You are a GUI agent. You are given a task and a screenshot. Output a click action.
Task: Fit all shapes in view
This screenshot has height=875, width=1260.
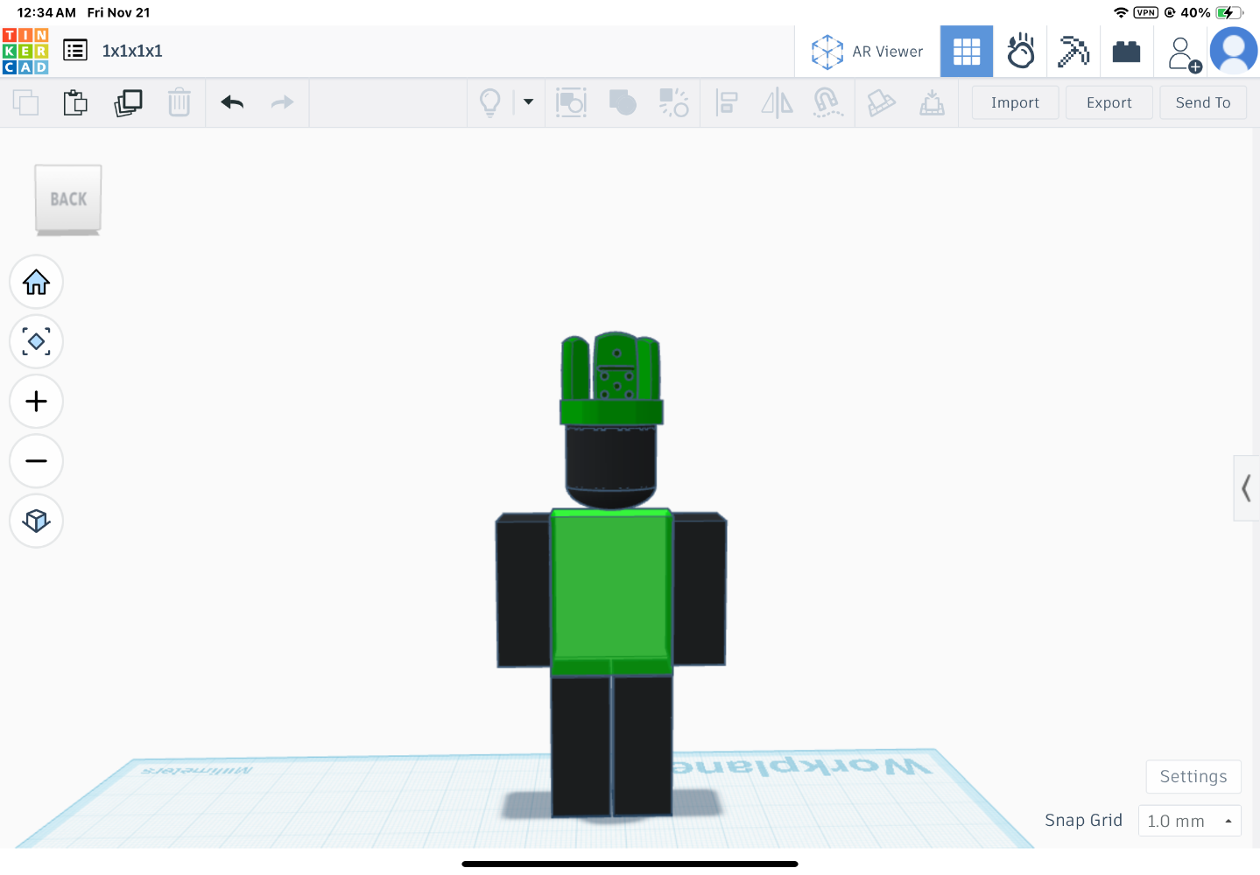36,341
